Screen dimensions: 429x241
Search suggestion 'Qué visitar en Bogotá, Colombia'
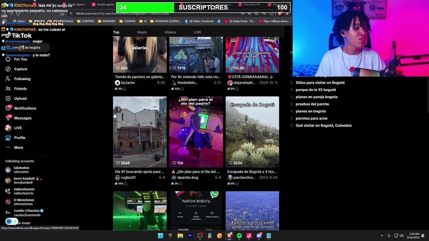pyautogui.click(x=323, y=126)
